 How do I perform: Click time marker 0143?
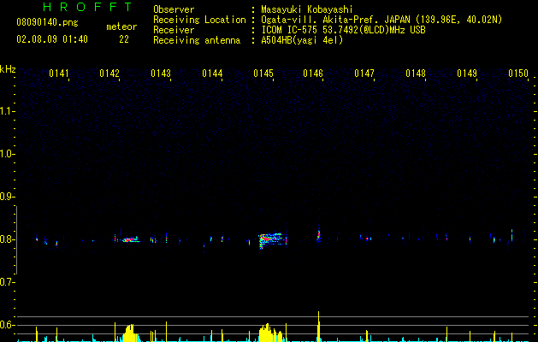[161, 74]
